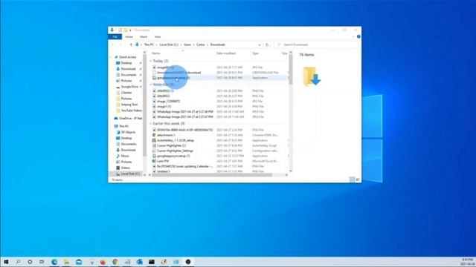Screen dimensions: 476x267
Task: Click the Help question mark icon
Action: click(358, 36)
